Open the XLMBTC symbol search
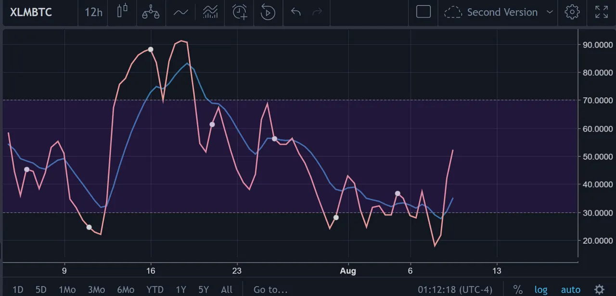616x296 pixels. [31, 12]
